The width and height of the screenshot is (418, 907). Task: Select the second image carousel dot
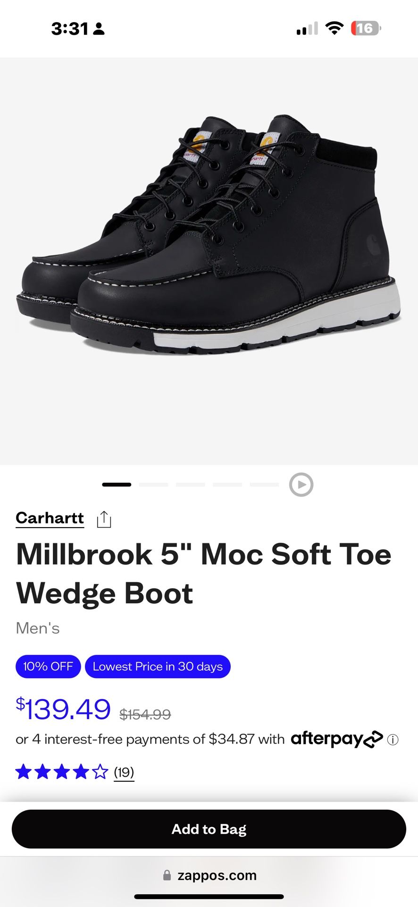(155, 484)
